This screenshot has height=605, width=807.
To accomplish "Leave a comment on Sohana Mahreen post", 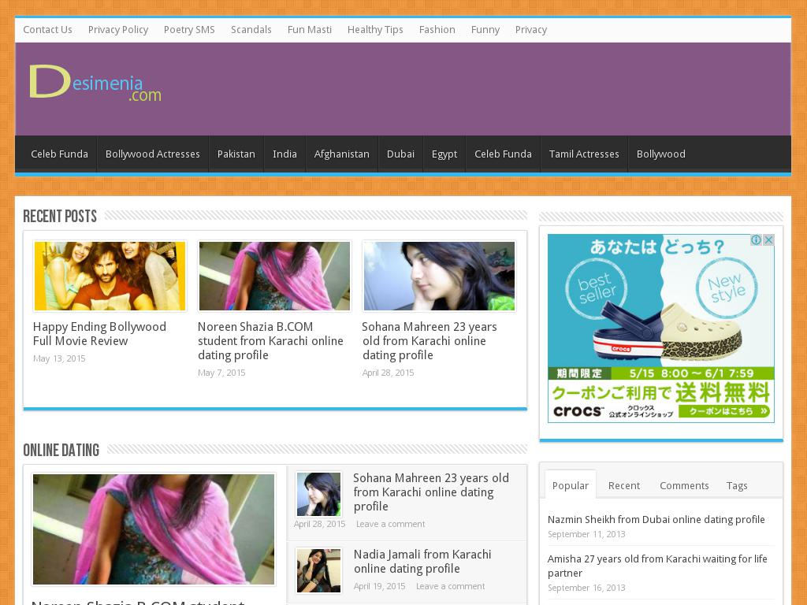I will (391, 524).
